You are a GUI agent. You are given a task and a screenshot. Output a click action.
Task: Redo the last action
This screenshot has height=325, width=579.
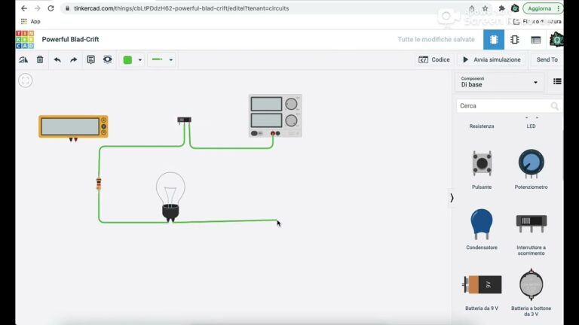click(73, 59)
